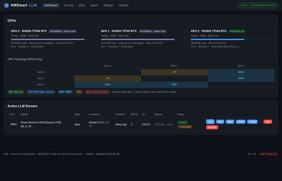
Task: Click the HMSmart logo icon
Action: tap(6, 5)
